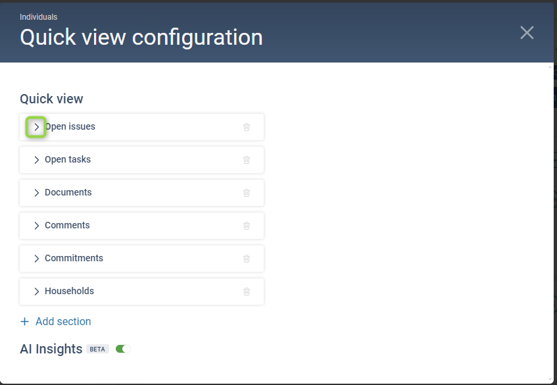Viewport: 557px width, 385px height.
Task: Toggle the AI Insights switch off
Action: 123,349
